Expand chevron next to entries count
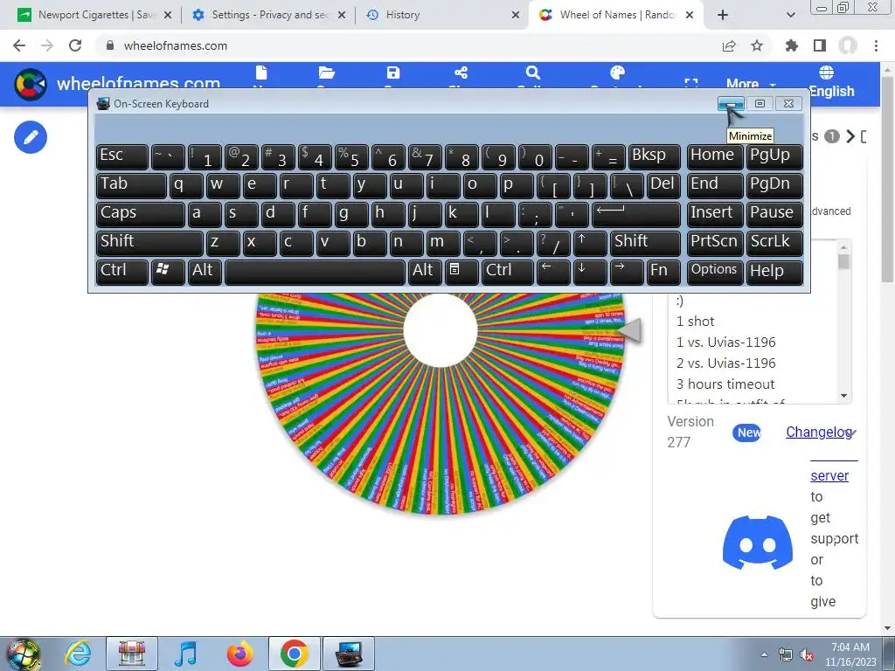 851,136
